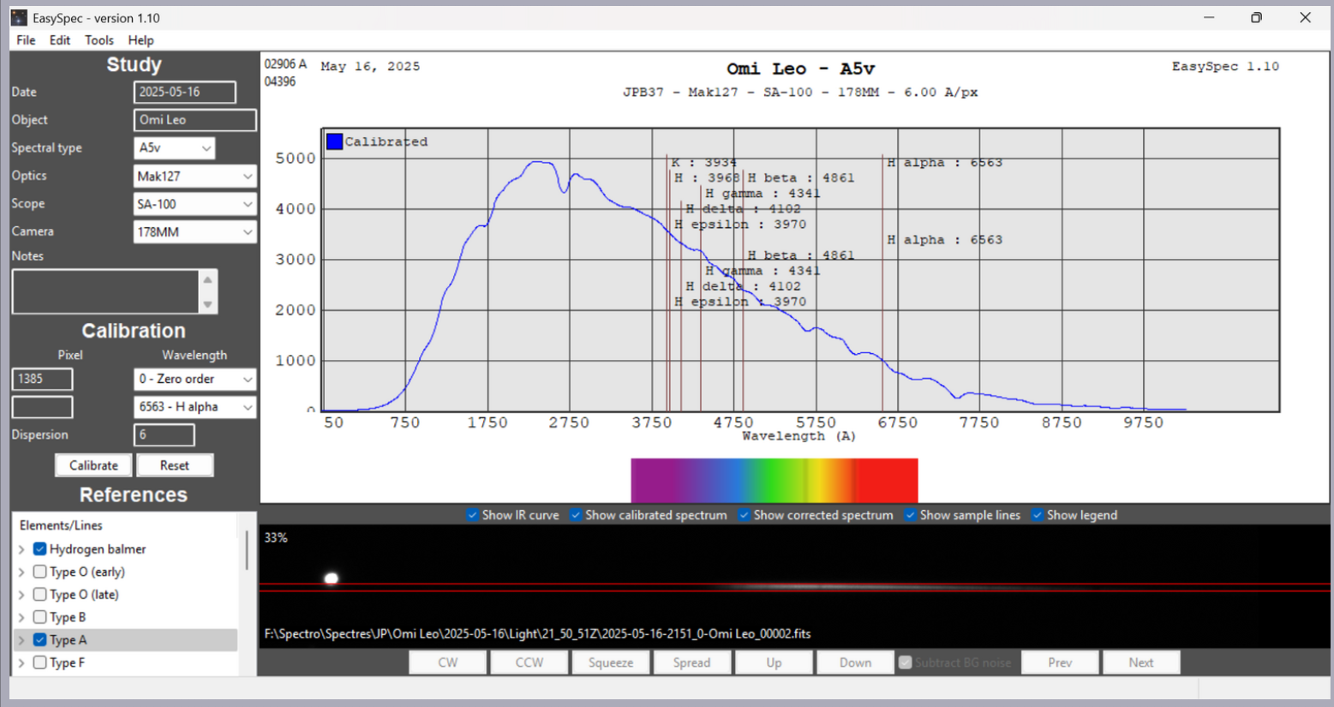
Task: Click the bright zero-order star spot
Action: coord(332,578)
